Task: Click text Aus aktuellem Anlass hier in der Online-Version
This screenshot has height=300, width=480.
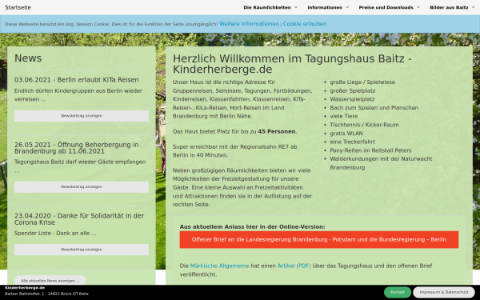Action: click(x=252, y=227)
